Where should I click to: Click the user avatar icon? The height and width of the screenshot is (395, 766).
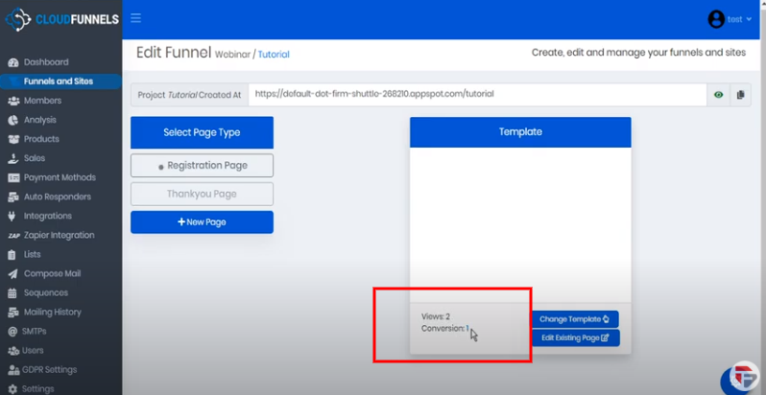(715, 19)
